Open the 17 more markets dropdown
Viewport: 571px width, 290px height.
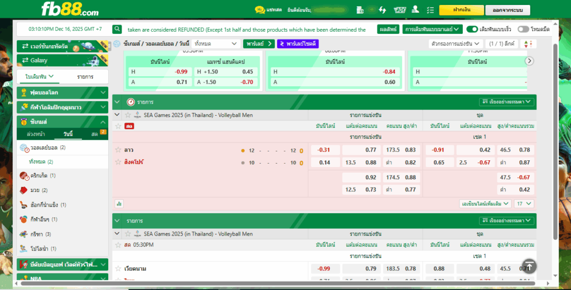point(524,204)
